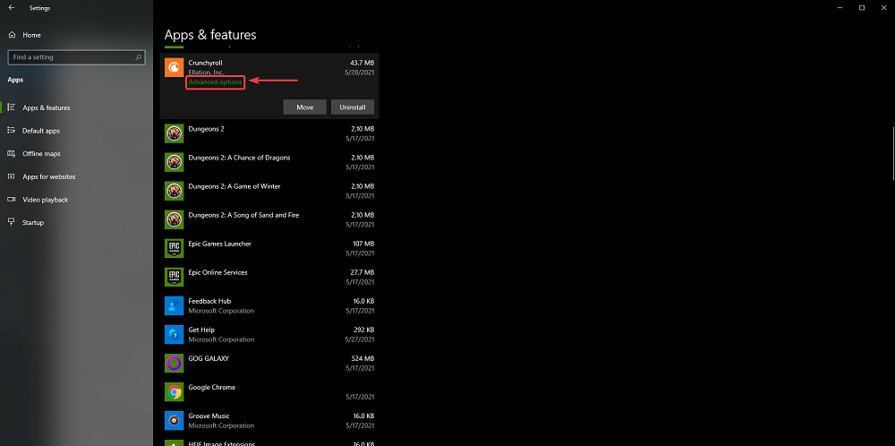Click the Groove Music icon

tap(174, 420)
